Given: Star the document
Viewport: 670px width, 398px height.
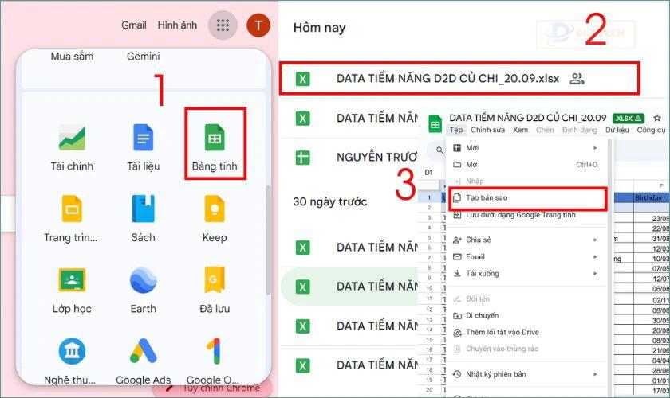Looking at the screenshot, I should pos(657,118).
